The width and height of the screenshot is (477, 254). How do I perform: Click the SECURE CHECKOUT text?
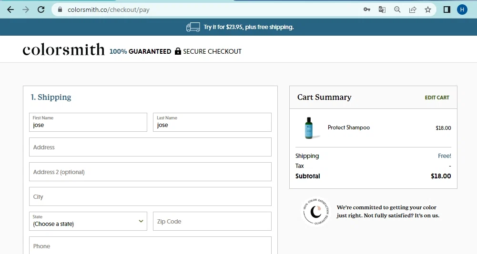[213, 51]
